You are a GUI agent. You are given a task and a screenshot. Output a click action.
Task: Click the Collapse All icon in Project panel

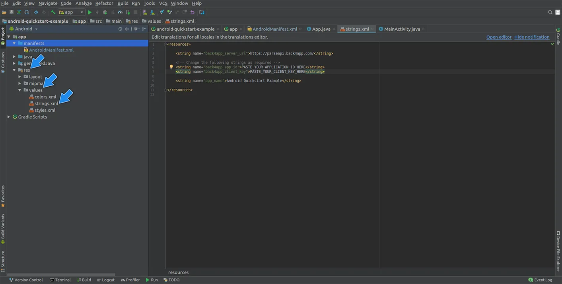coord(127,29)
